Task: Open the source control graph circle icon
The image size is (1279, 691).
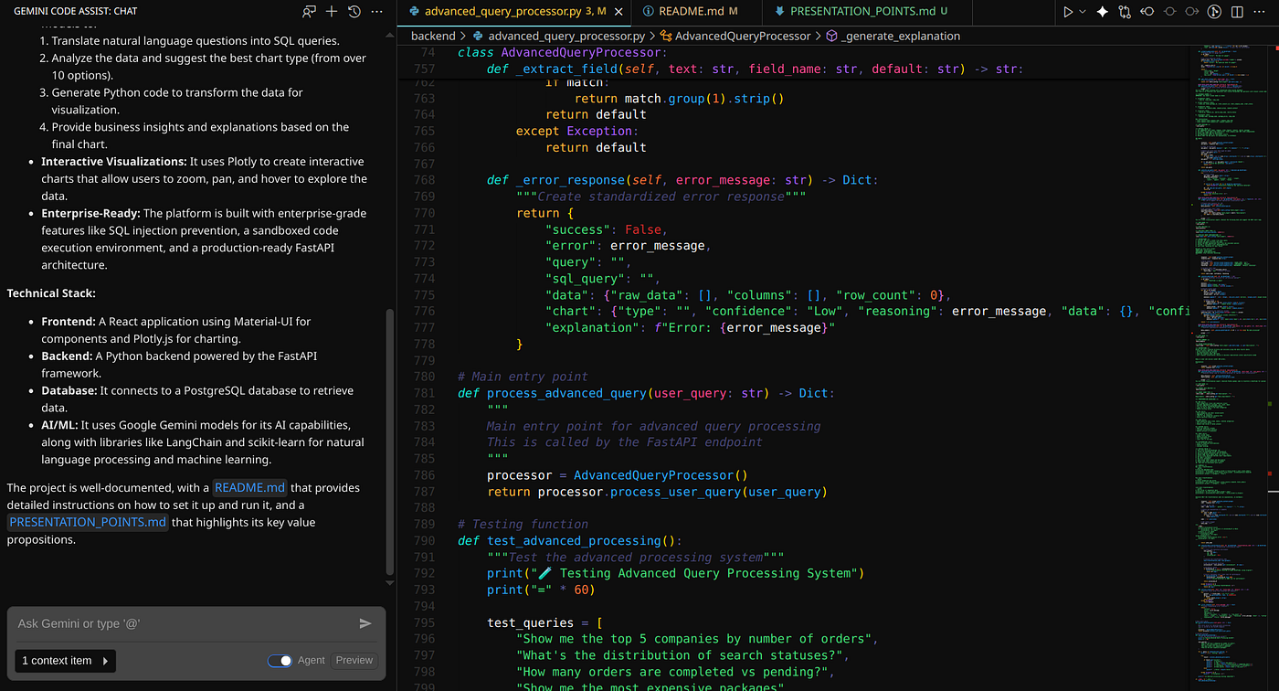Action: [x=1214, y=12]
